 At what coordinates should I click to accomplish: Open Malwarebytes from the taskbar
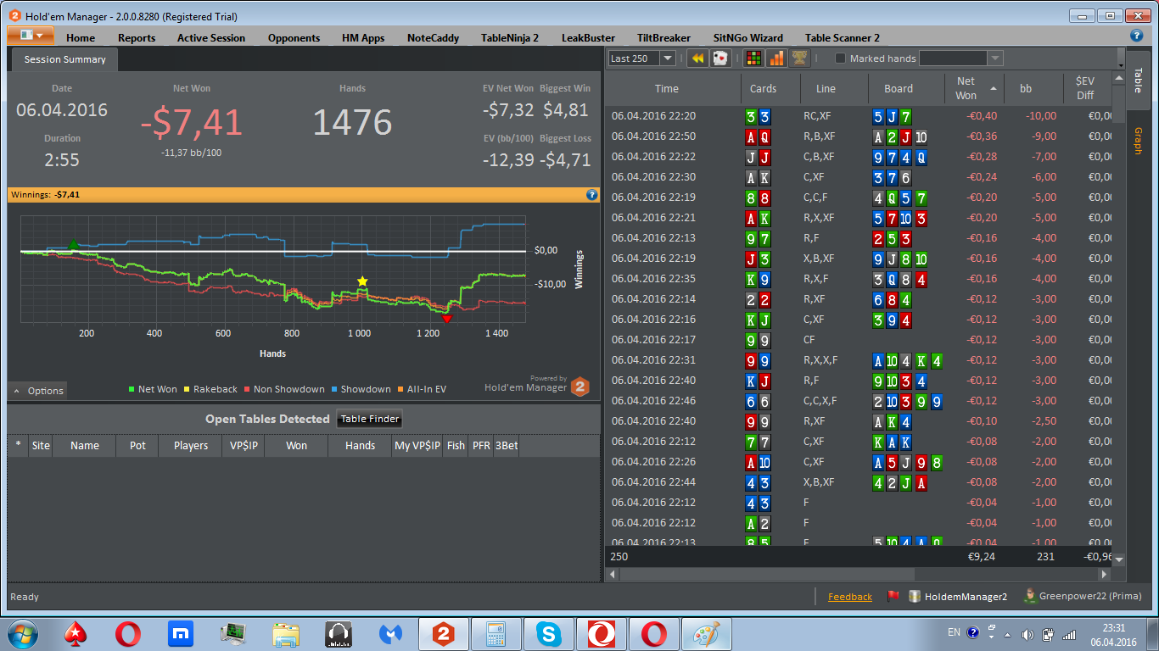(x=390, y=633)
